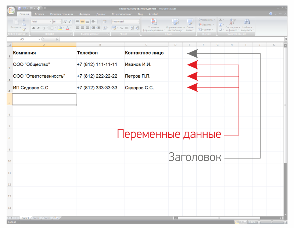Toggle bold formatting (Ж)
294x228 pixels.
[33, 28]
